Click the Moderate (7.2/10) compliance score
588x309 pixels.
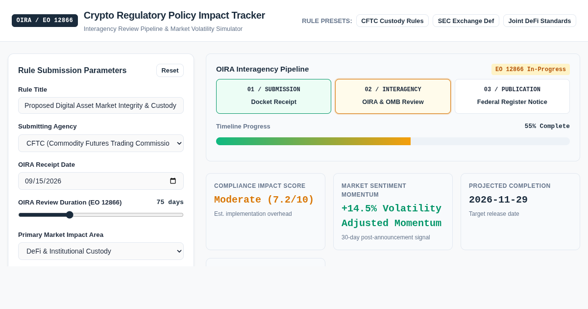(x=264, y=200)
